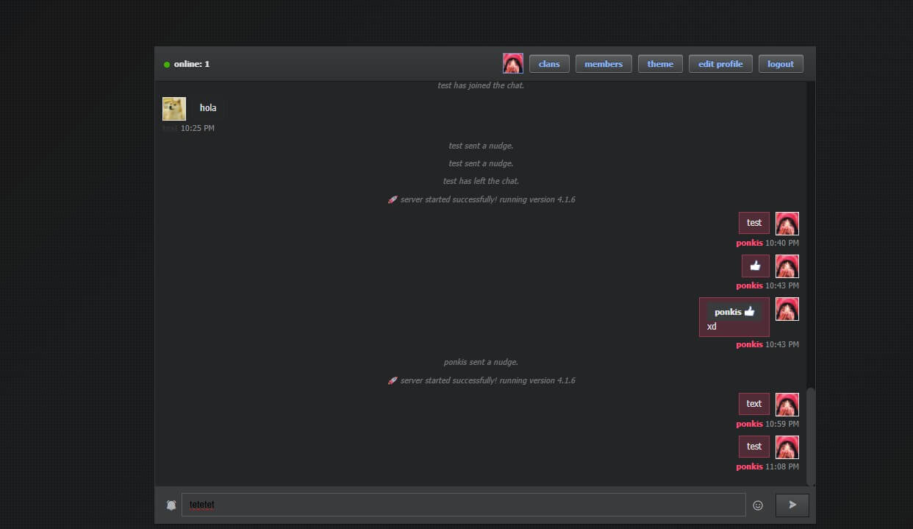The width and height of the screenshot is (913, 529).
Task: Click the nudge bell icon
Action: pos(171,505)
